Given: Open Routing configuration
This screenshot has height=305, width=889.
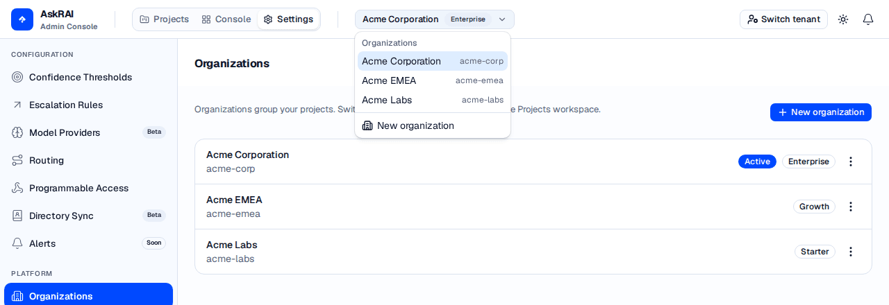Looking at the screenshot, I should [x=88, y=160].
